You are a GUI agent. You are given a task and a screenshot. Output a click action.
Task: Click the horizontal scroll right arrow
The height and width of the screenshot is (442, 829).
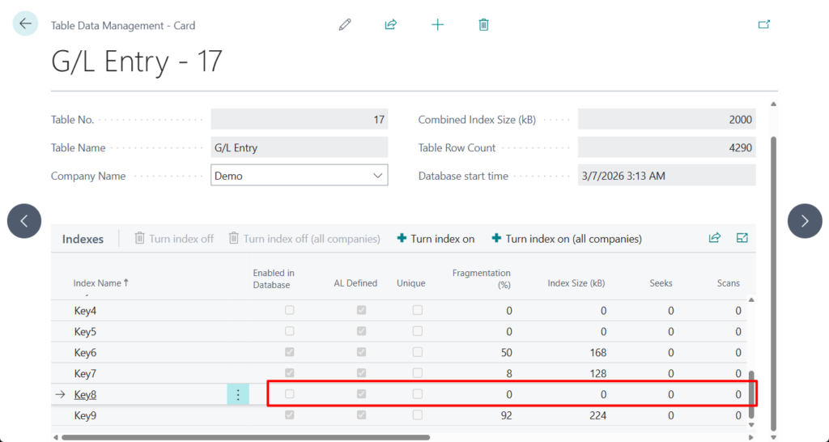pos(750,438)
